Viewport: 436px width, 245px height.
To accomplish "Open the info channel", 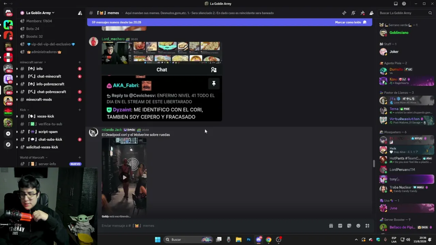I will coord(50,69).
